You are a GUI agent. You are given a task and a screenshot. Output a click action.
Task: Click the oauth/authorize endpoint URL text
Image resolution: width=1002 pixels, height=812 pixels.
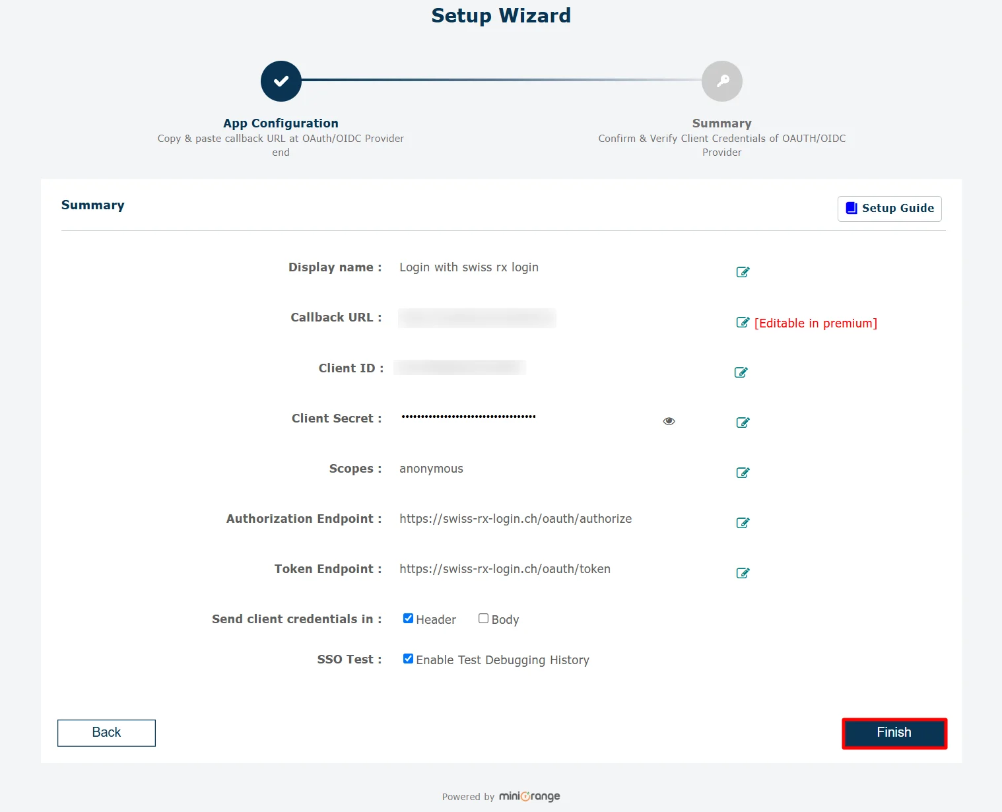click(516, 519)
